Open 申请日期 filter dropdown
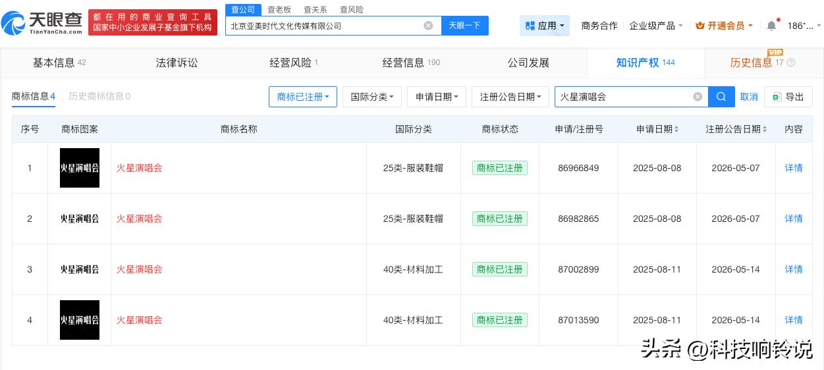 tap(437, 97)
